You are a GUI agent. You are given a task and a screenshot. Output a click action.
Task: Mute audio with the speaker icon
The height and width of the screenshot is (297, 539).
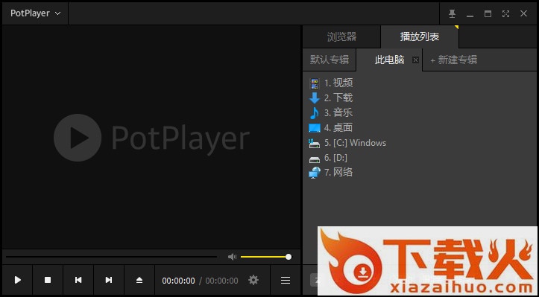click(232, 257)
